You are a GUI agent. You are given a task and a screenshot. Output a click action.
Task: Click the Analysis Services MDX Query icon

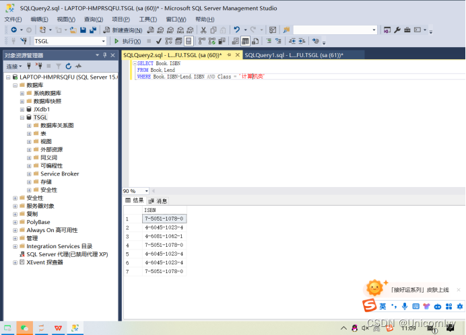160,30
